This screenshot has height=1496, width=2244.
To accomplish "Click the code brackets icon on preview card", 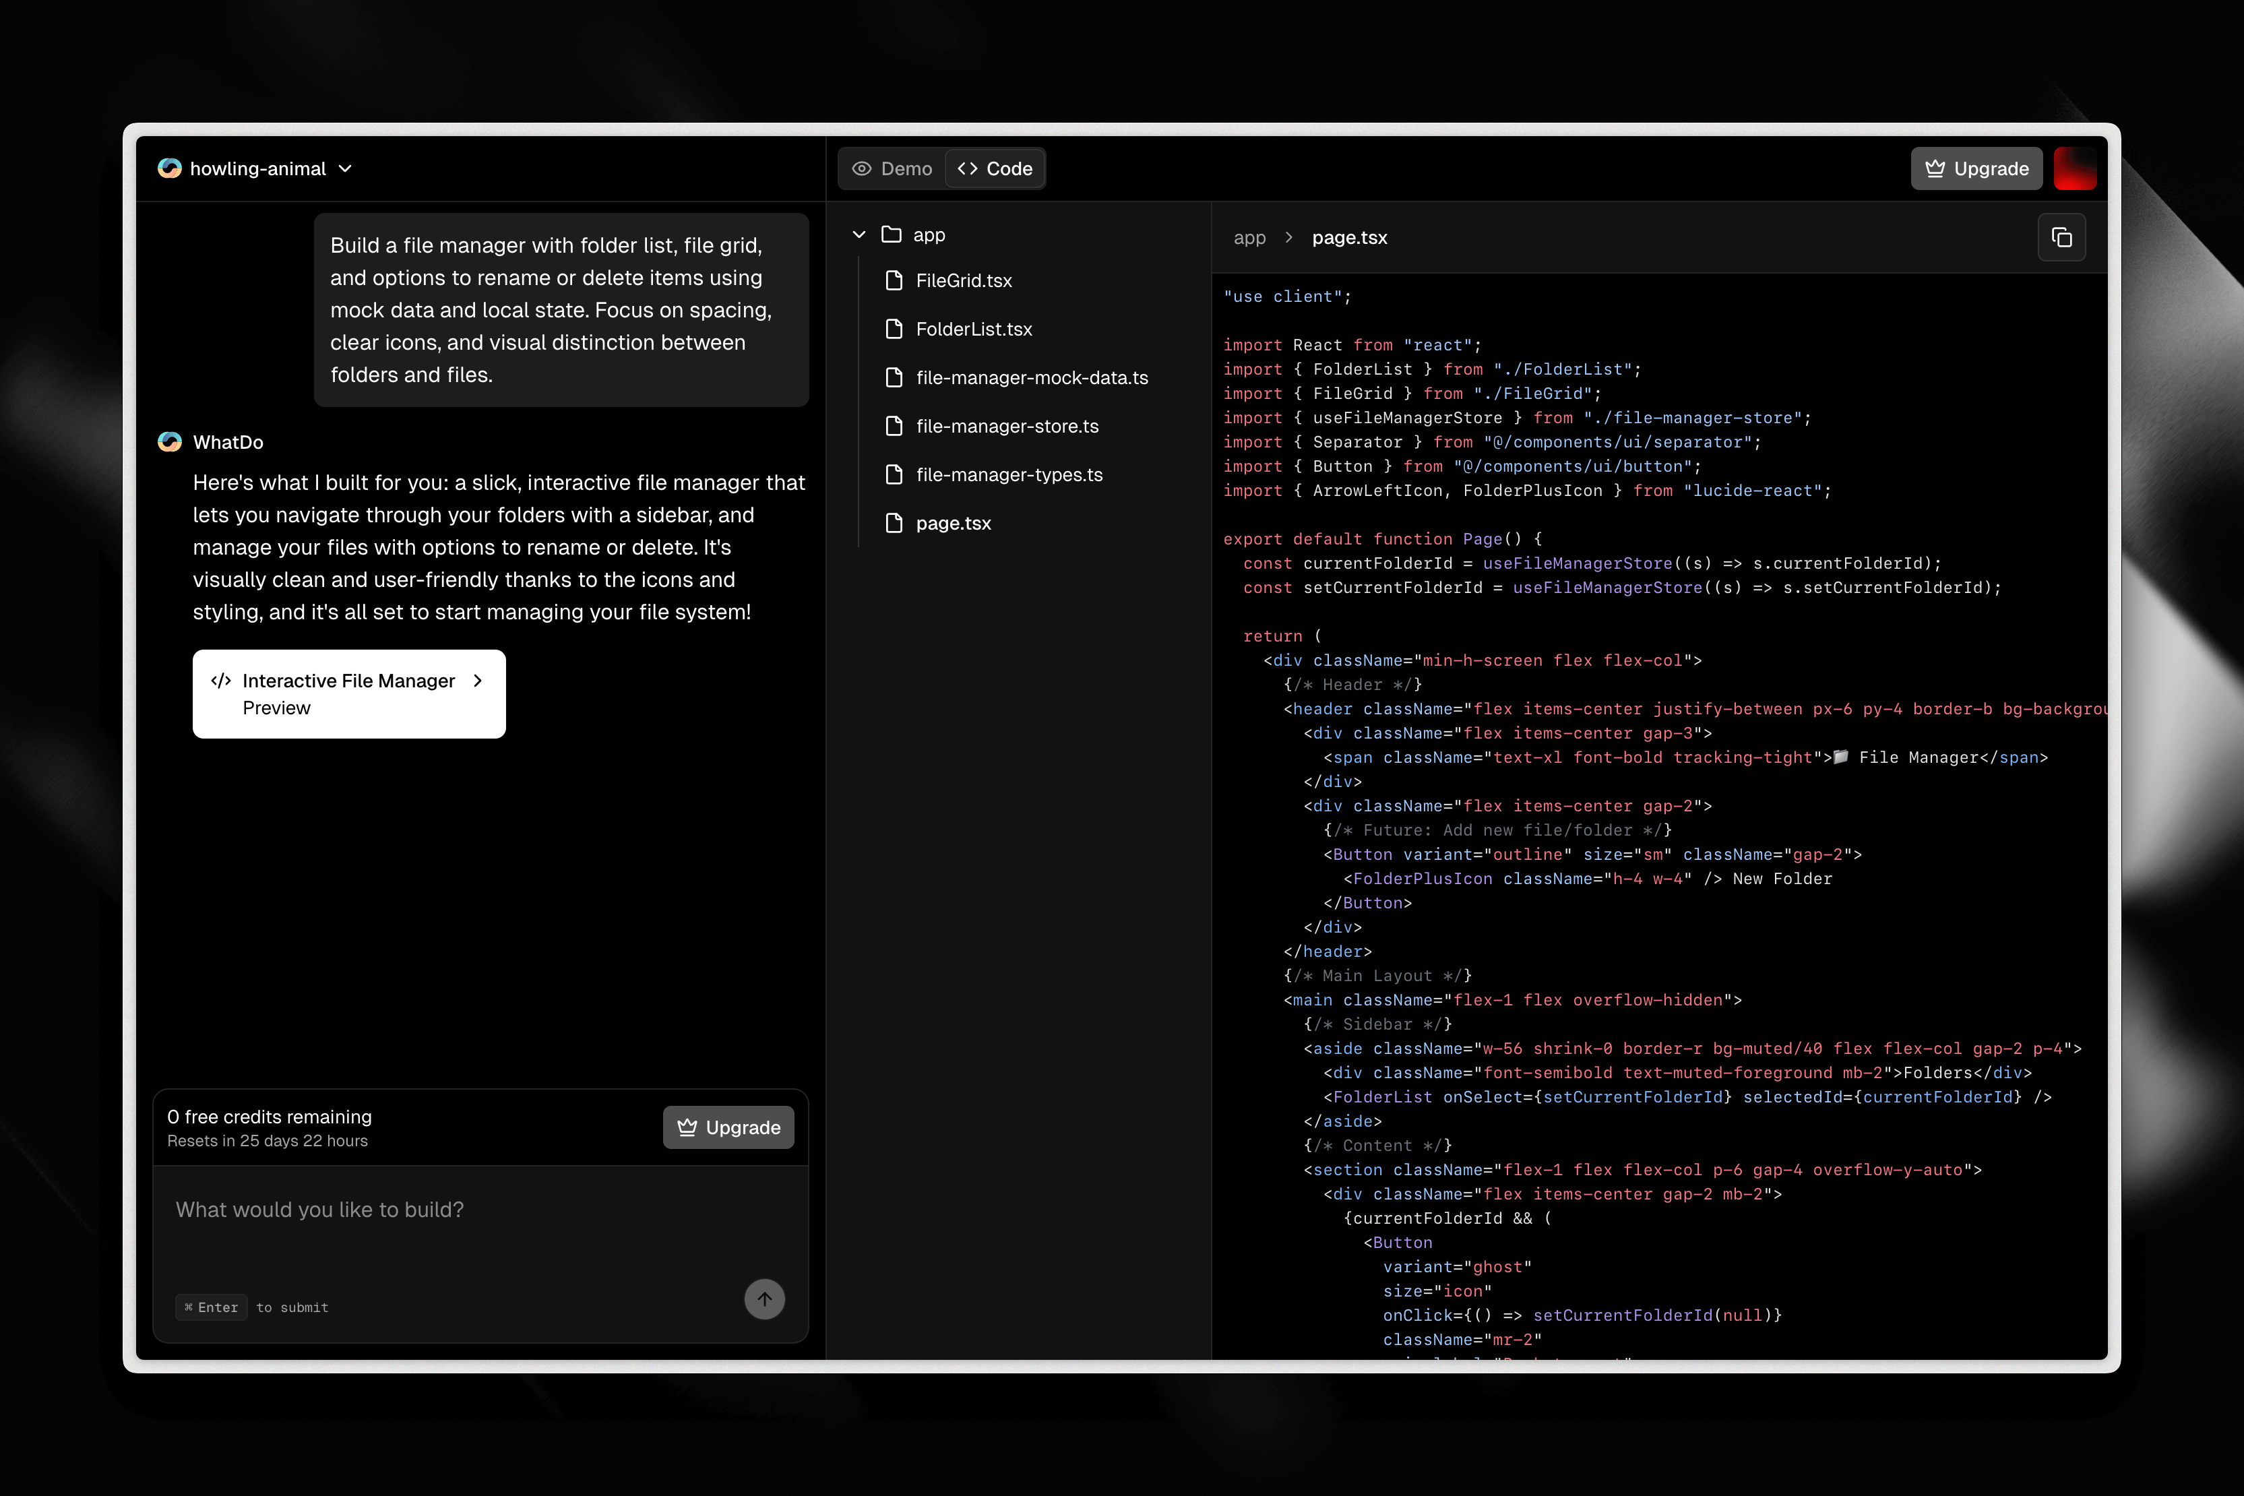I will pos(220,680).
